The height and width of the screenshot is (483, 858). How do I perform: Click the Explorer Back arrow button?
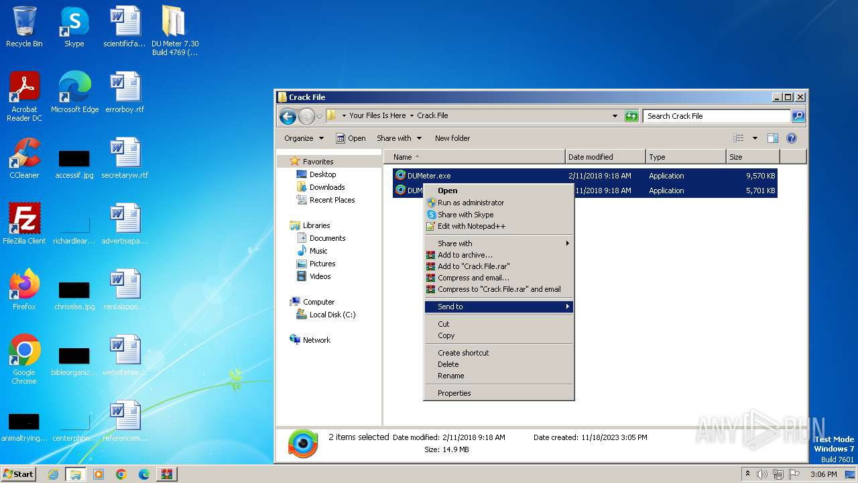pyautogui.click(x=288, y=116)
